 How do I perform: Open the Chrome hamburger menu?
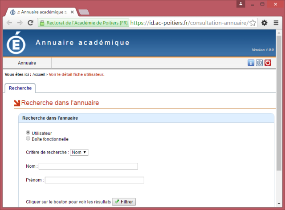pyautogui.click(x=275, y=23)
